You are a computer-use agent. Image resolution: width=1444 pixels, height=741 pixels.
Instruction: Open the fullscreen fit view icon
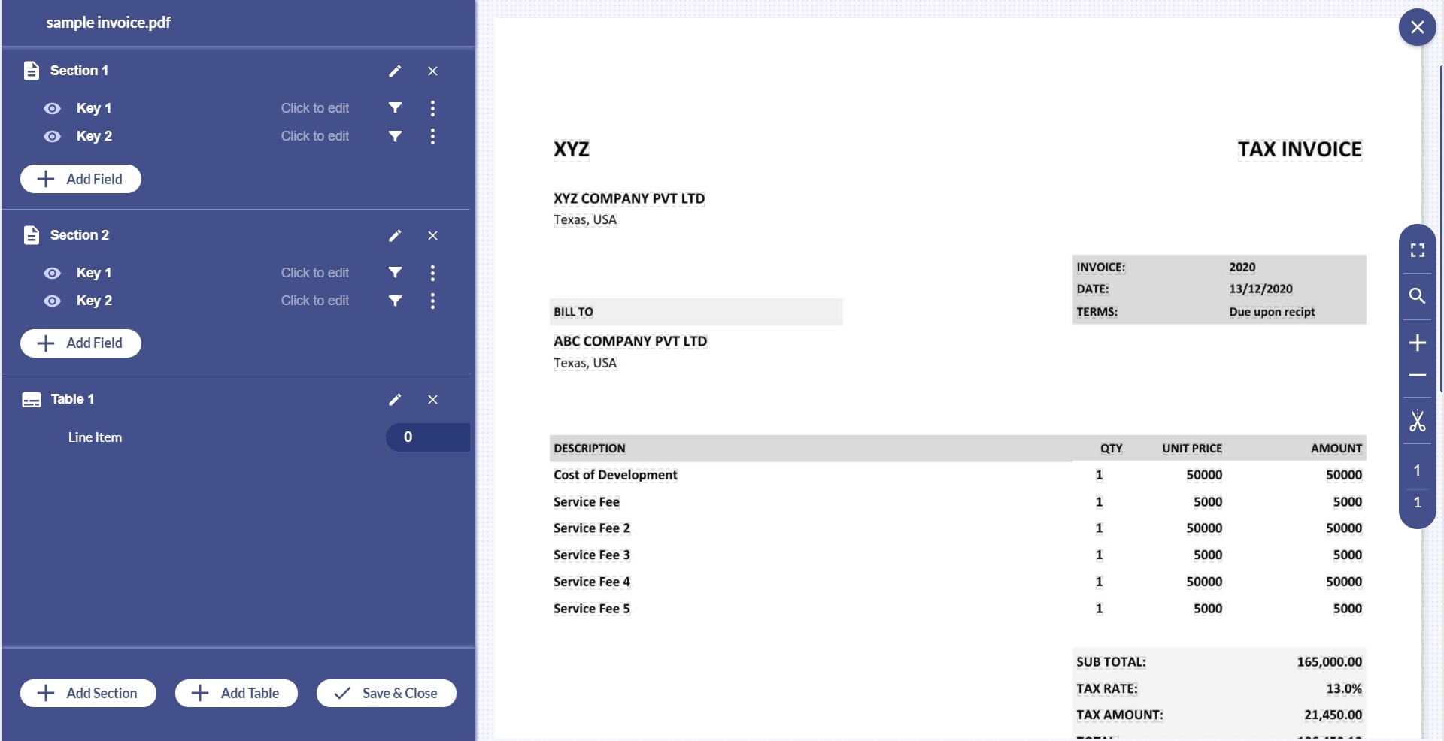[x=1417, y=250]
